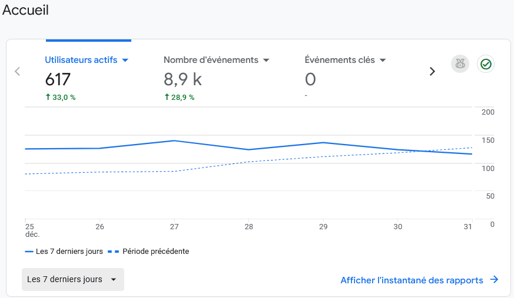The image size is (514, 298).
Task: Open the Les 7 derniers jours date range selector
Action: (72, 279)
